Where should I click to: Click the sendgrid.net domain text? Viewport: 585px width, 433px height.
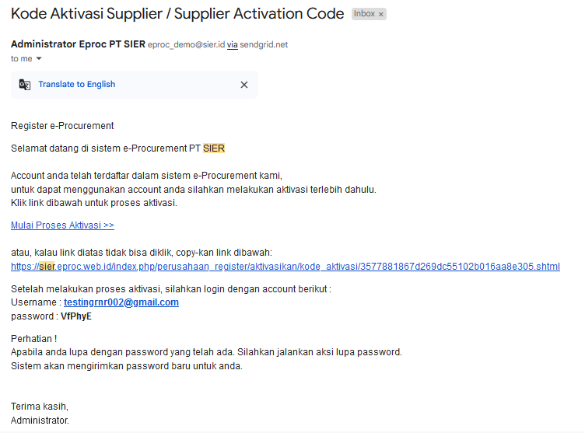tap(264, 45)
